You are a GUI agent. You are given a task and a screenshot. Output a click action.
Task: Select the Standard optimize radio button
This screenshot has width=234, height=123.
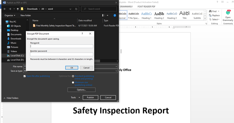[73, 76]
